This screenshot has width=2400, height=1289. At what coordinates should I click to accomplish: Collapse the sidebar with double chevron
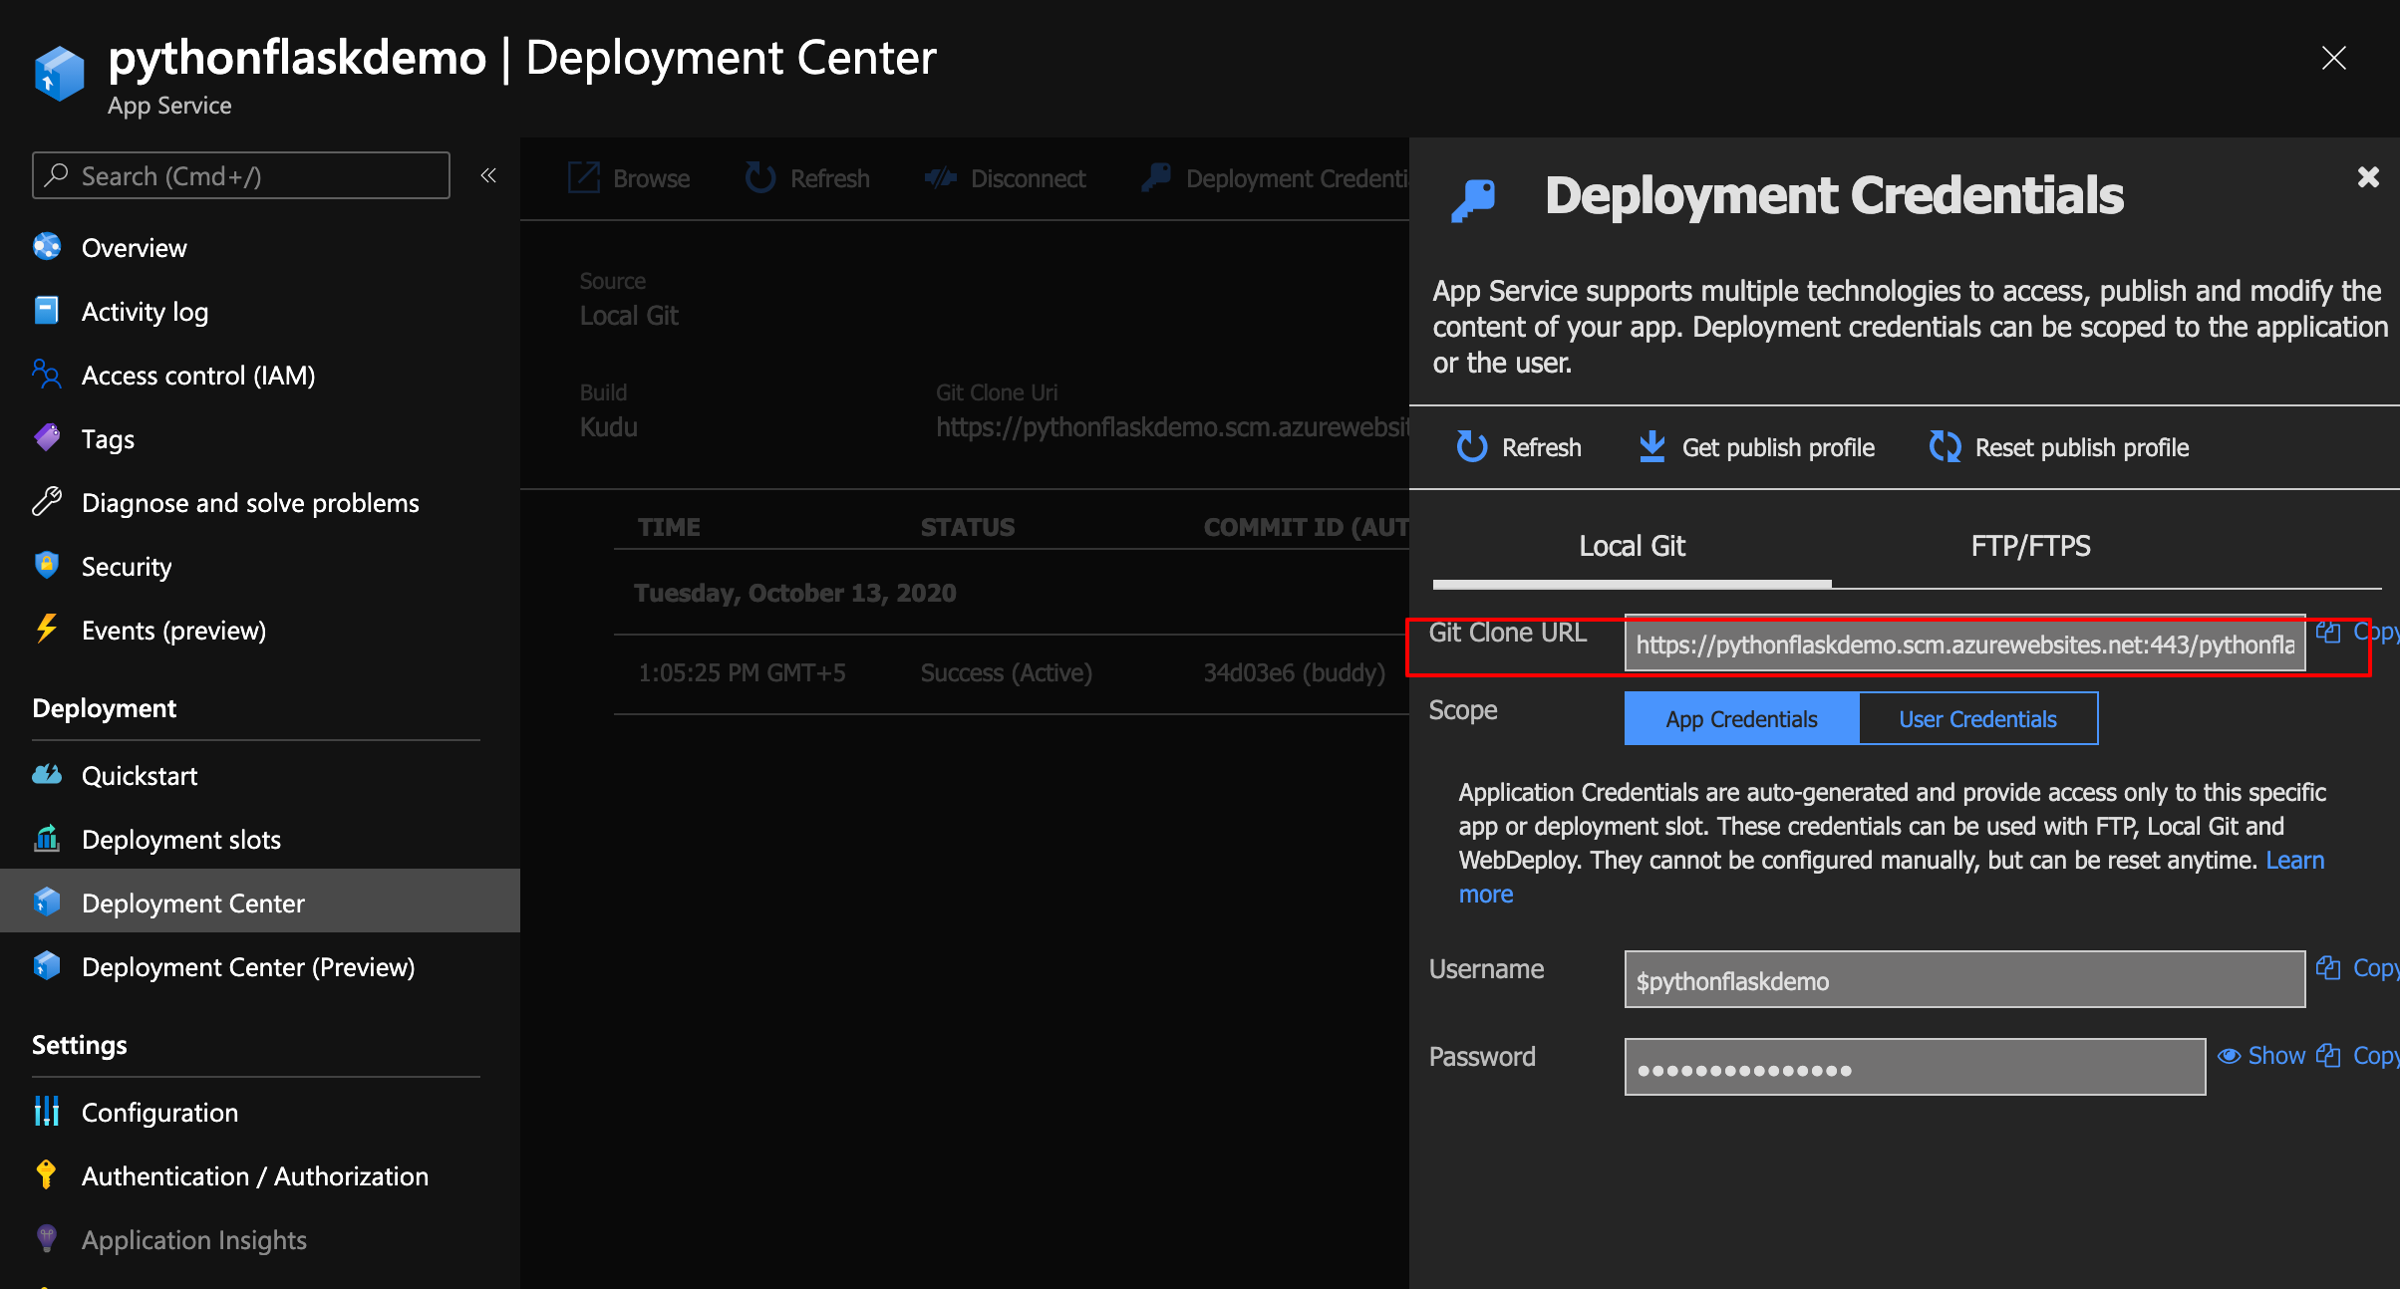pos(488,176)
